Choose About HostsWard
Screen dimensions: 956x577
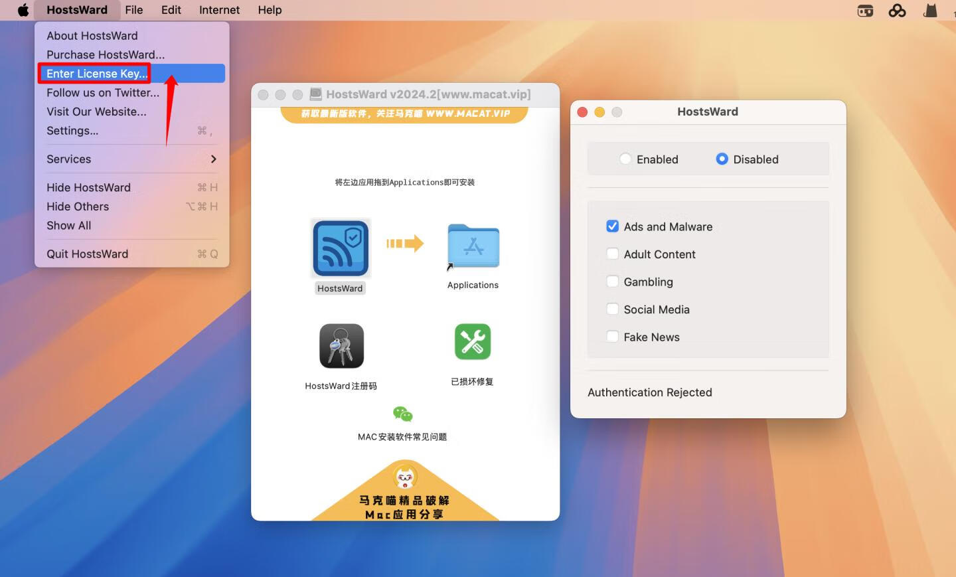pyautogui.click(x=131, y=36)
